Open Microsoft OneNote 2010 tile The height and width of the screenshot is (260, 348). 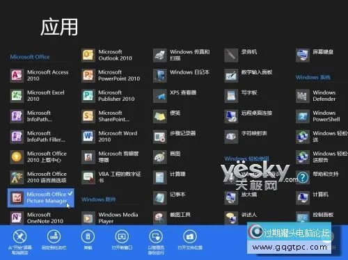[37, 218]
